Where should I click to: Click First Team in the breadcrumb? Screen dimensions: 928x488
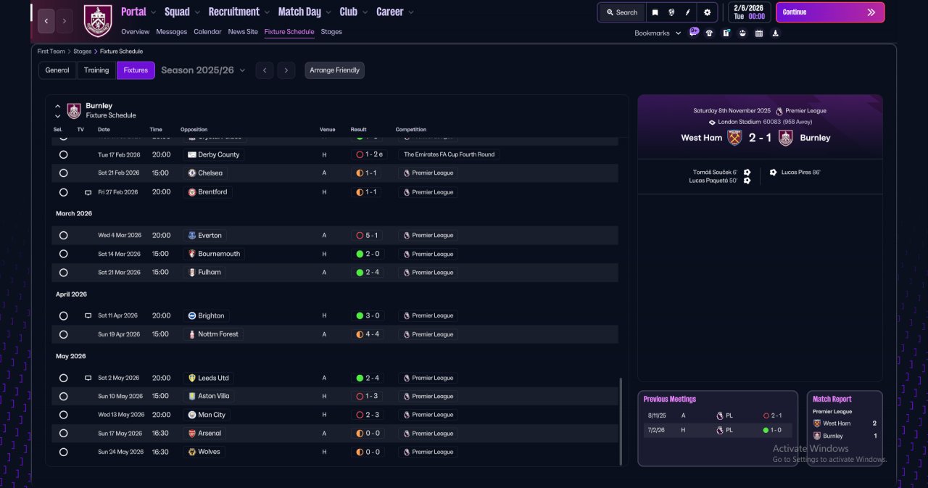coord(51,51)
